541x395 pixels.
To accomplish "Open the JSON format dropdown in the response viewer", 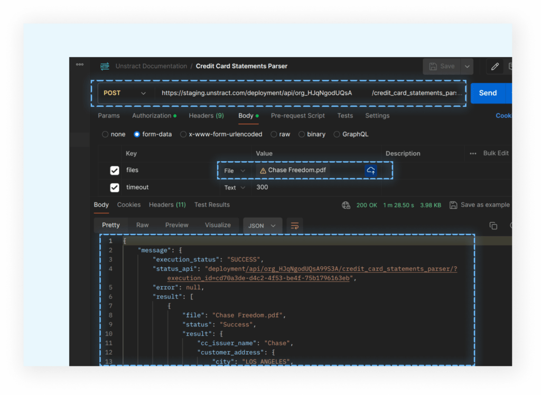I will pos(262,225).
